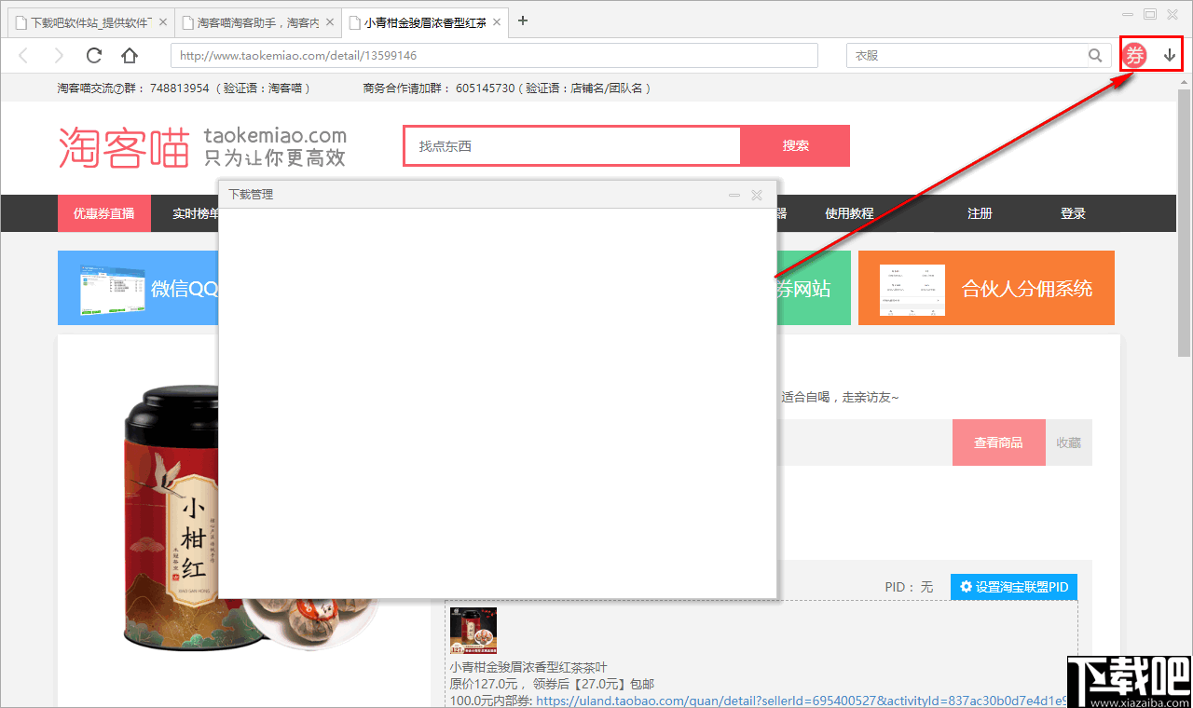1193x708 pixels.
Task: Click the 设置淘宝联盟PID button
Action: click(1014, 587)
